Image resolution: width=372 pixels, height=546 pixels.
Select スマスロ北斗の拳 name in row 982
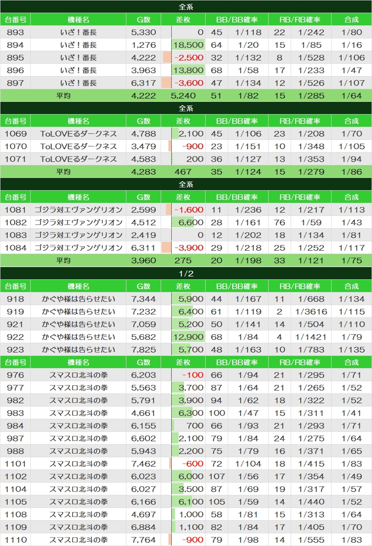[78, 400]
